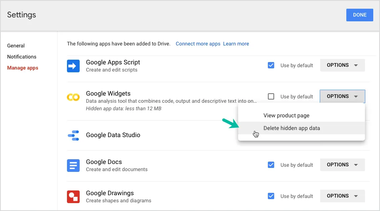The width and height of the screenshot is (380, 211).
Task: Open the Notifications settings tab
Action: [22, 57]
